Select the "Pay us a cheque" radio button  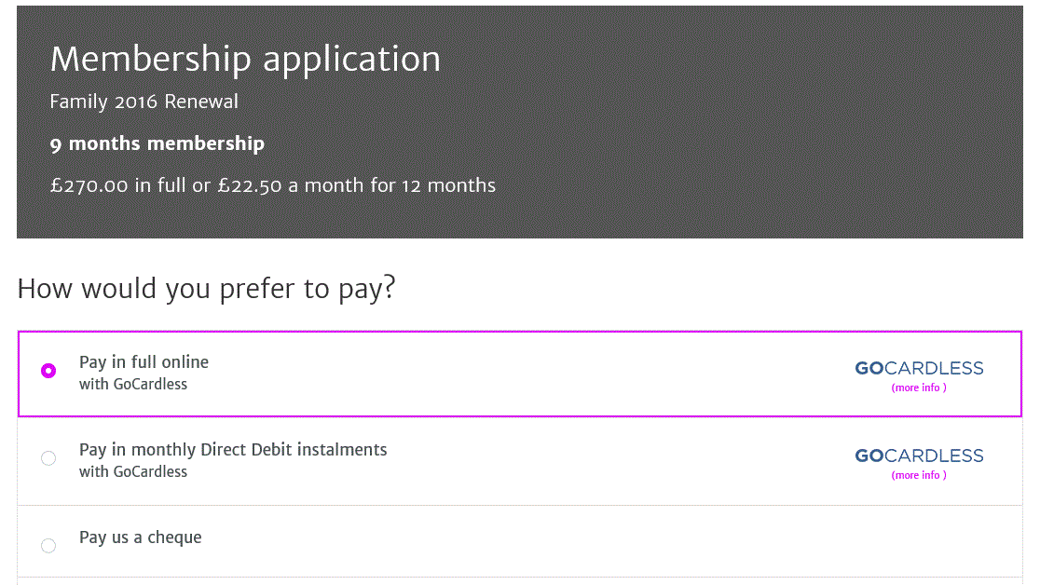[48, 546]
